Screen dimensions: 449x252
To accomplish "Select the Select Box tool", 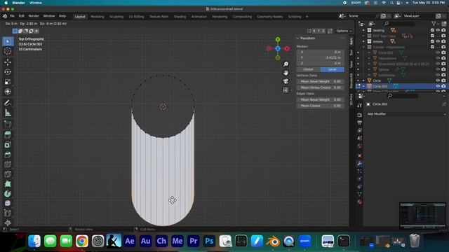I will click(8, 41).
